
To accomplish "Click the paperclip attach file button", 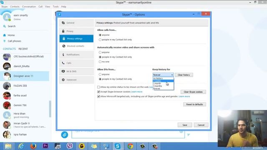I will [65, 135].
